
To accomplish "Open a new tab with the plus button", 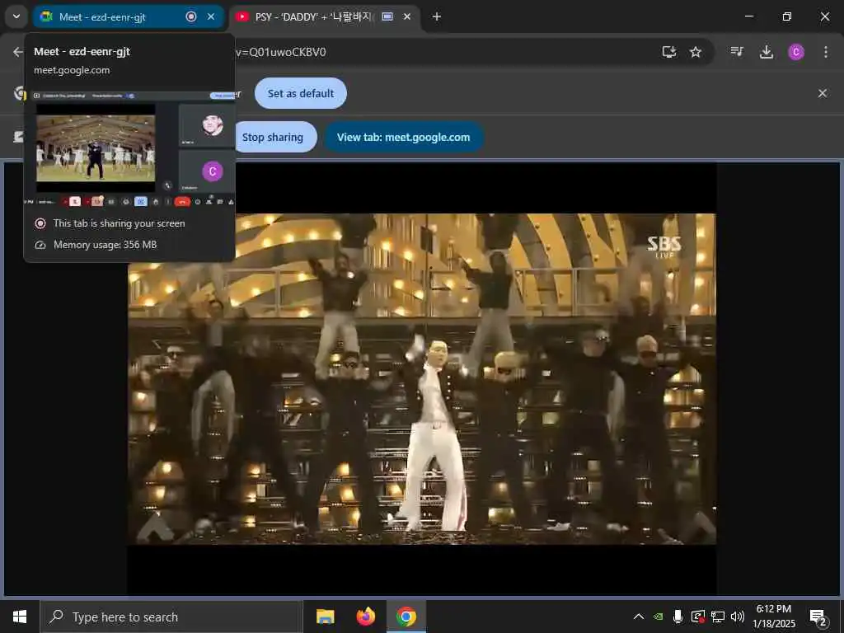I will 437,16.
